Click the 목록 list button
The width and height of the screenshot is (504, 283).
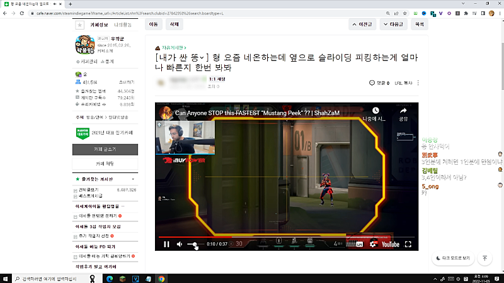tap(420, 24)
